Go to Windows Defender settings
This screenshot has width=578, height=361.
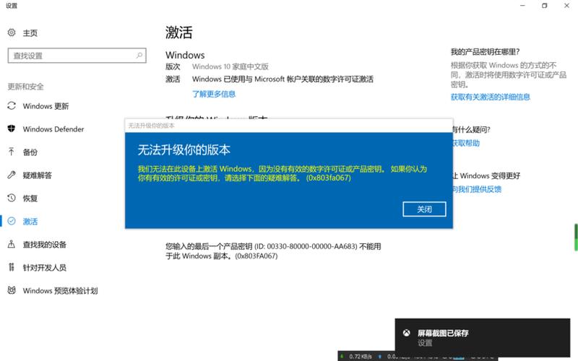[53, 129]
